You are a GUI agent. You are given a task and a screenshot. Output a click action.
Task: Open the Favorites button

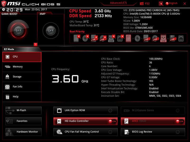pos(23,121)
